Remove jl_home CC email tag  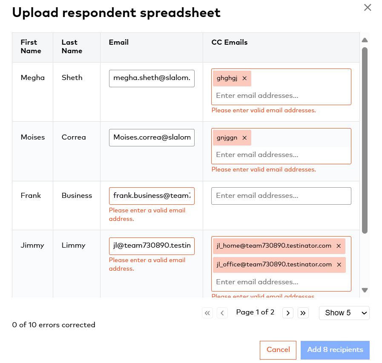click(x=339, y=246)
